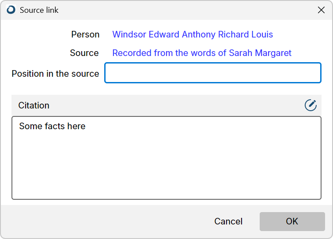Click the word Margaret in source link
Screen dimensions: 333x239
click(x=273, y=53)
